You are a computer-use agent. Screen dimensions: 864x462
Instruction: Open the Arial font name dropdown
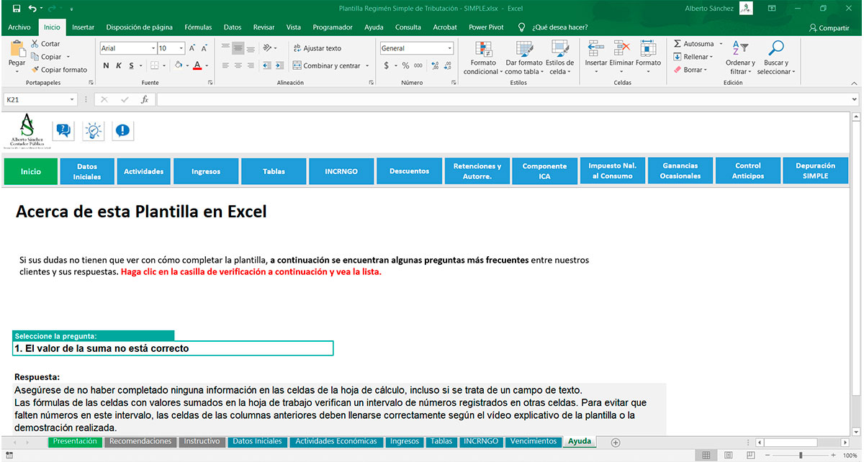(153, 48)
